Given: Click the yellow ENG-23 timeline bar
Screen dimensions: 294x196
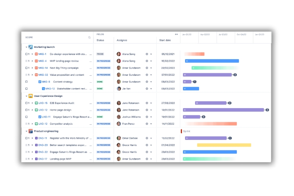Looking at the screenshot, I should [x=224, y=145].
